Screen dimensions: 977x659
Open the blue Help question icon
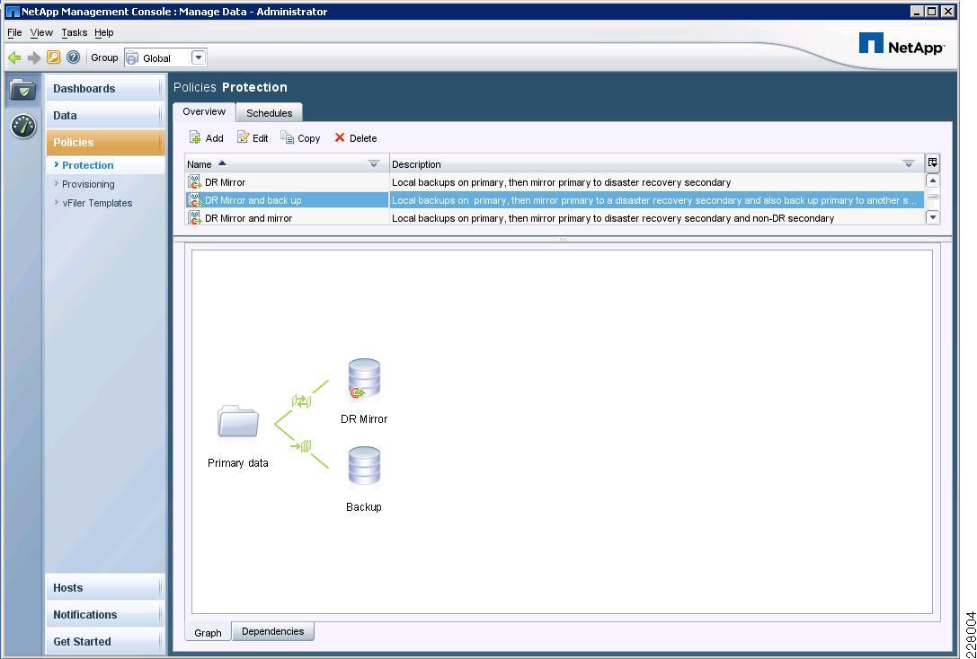coord(74,57)
